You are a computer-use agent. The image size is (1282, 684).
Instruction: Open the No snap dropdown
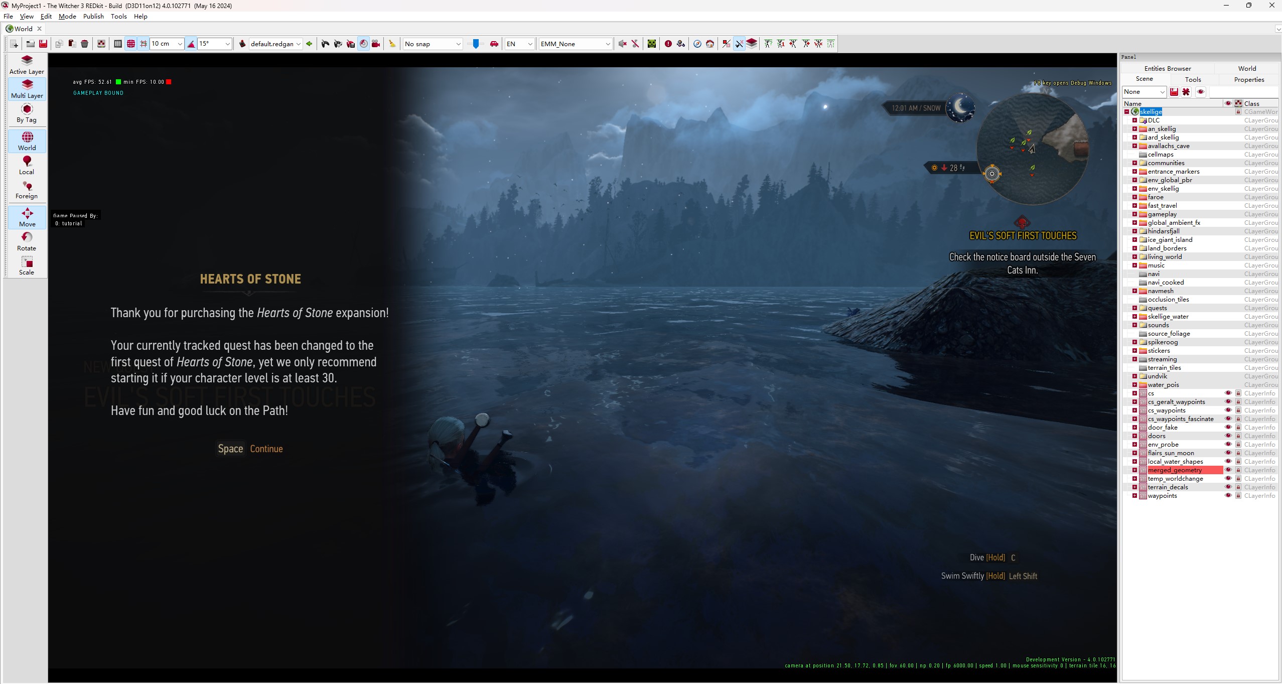point(433,44)
